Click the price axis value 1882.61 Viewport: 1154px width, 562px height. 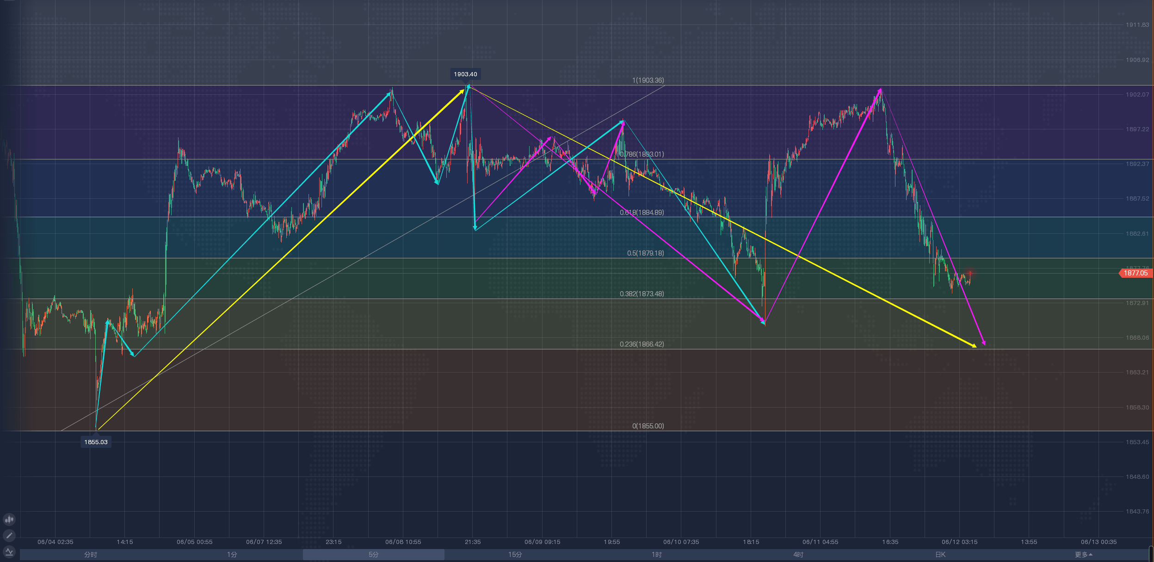click(x=1137, y=234)
